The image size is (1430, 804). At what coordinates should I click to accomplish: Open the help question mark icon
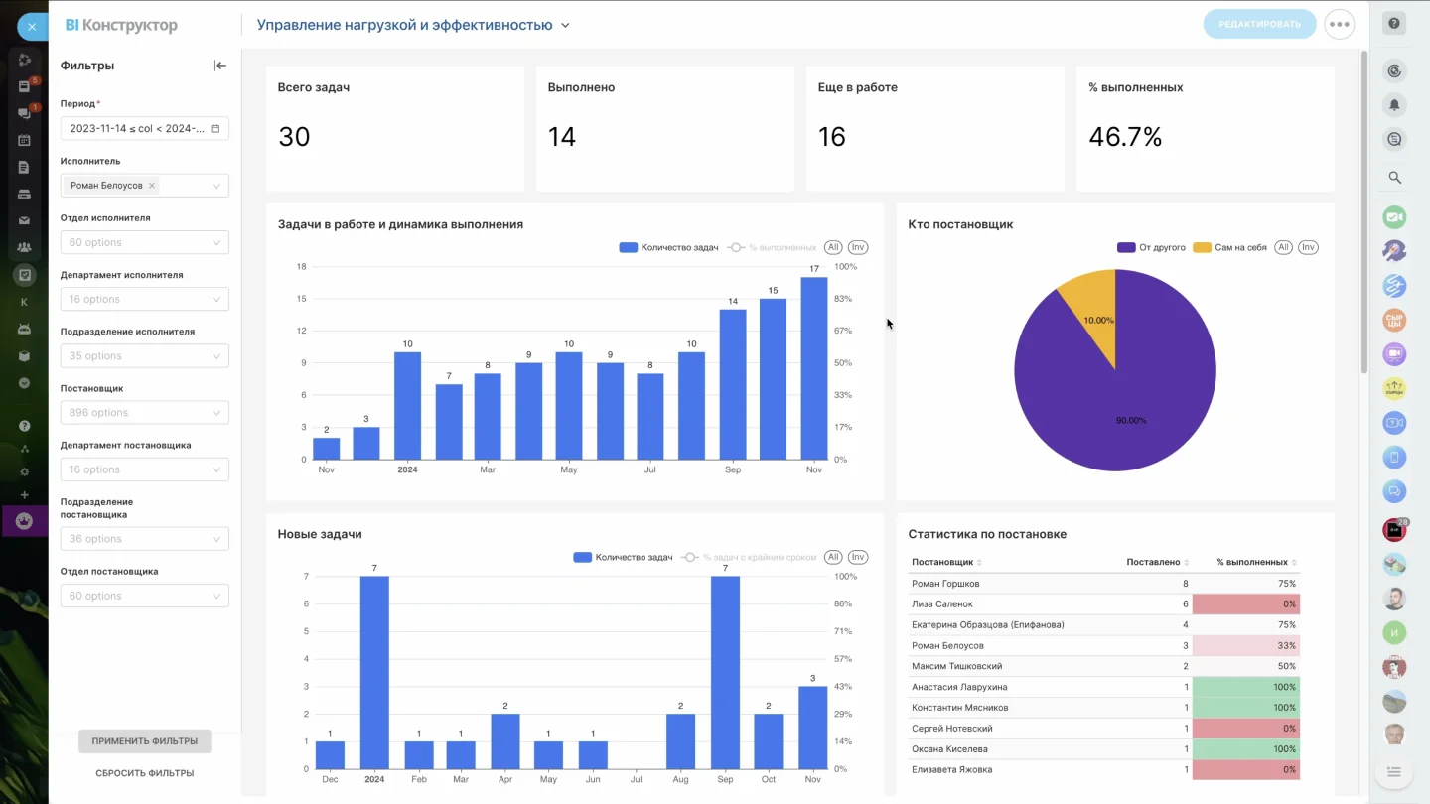pyautogui.click(x=1395, y=24)
